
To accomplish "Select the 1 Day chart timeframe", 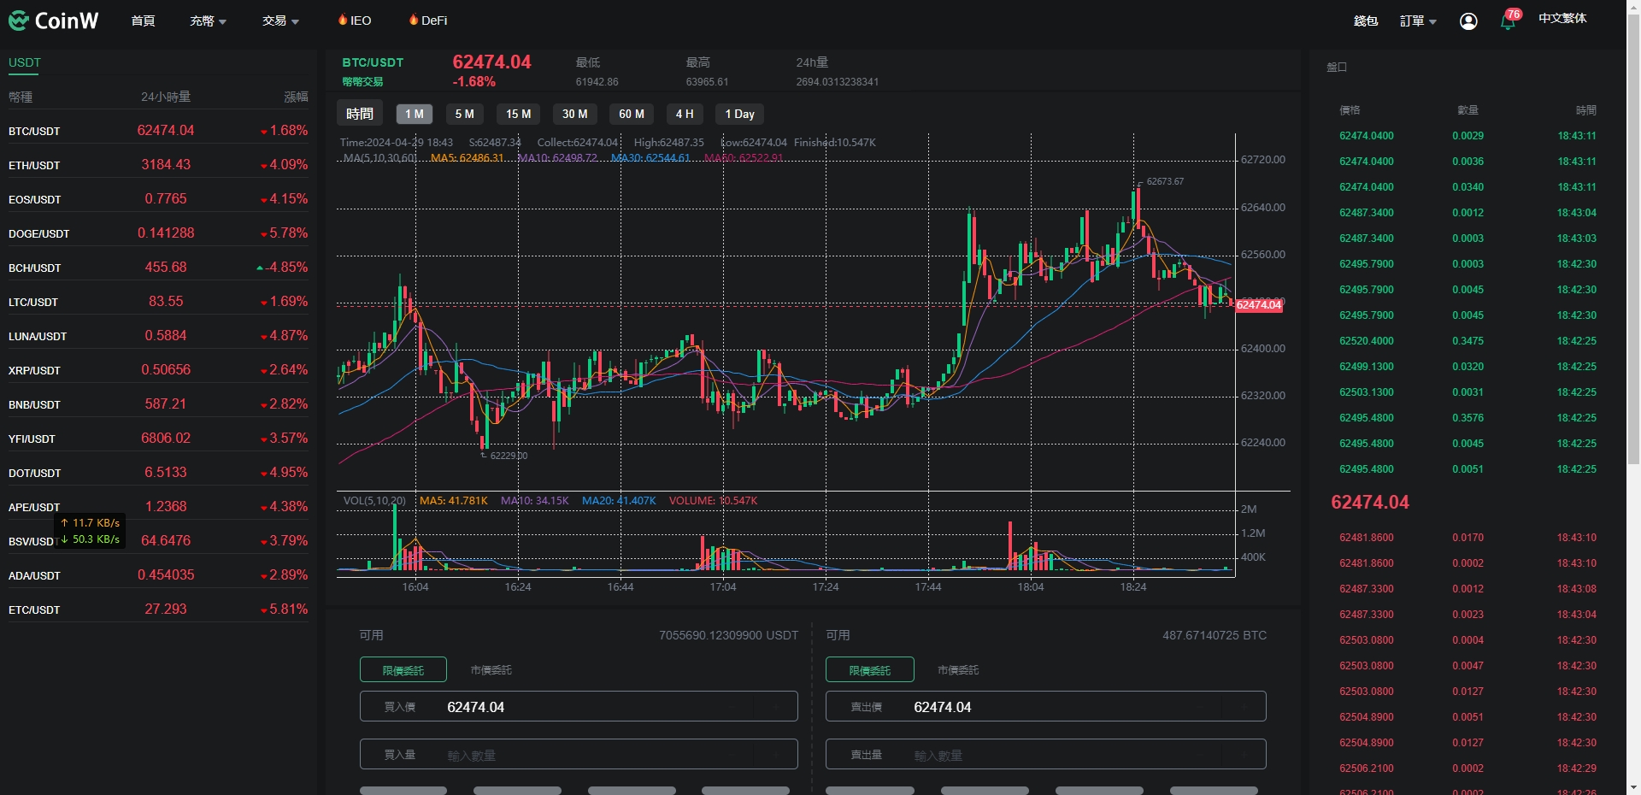I will tap(738, 114).
